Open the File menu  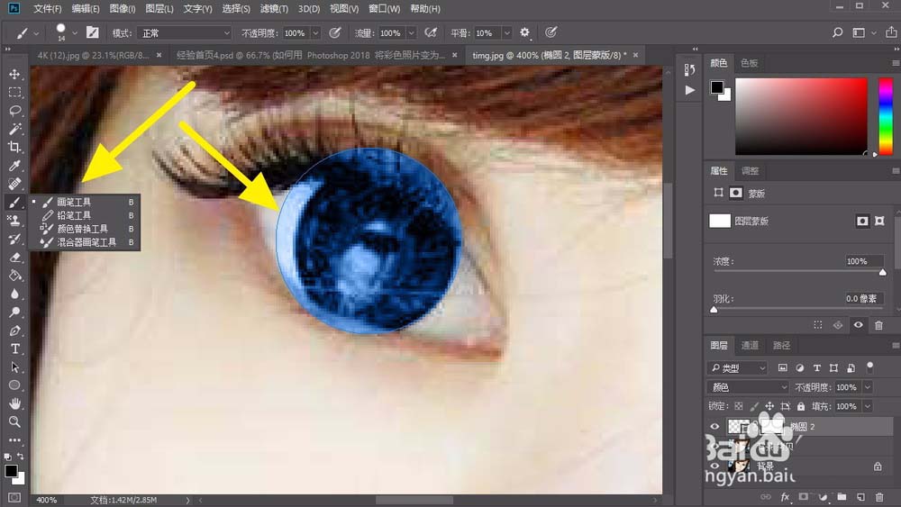47,9
